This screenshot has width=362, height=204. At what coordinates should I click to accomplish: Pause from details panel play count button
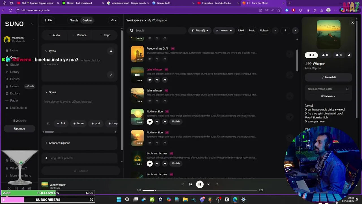coord(311,55)
